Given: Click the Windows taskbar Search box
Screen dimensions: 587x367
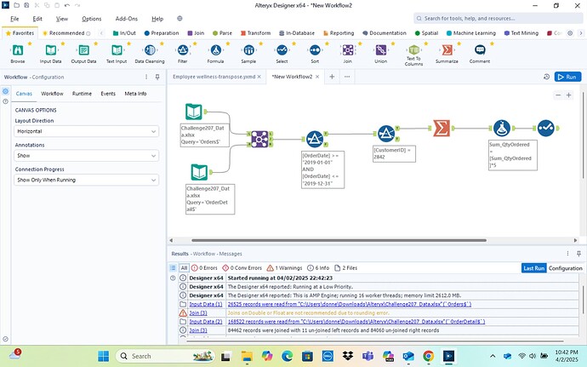Looking at the screenshot, I should (x=165, y=356).
